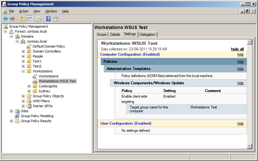The image size is (258, 161).
Task: Click the report's vertical scrollbar down arrow
Action: click(x=249, y=146)
